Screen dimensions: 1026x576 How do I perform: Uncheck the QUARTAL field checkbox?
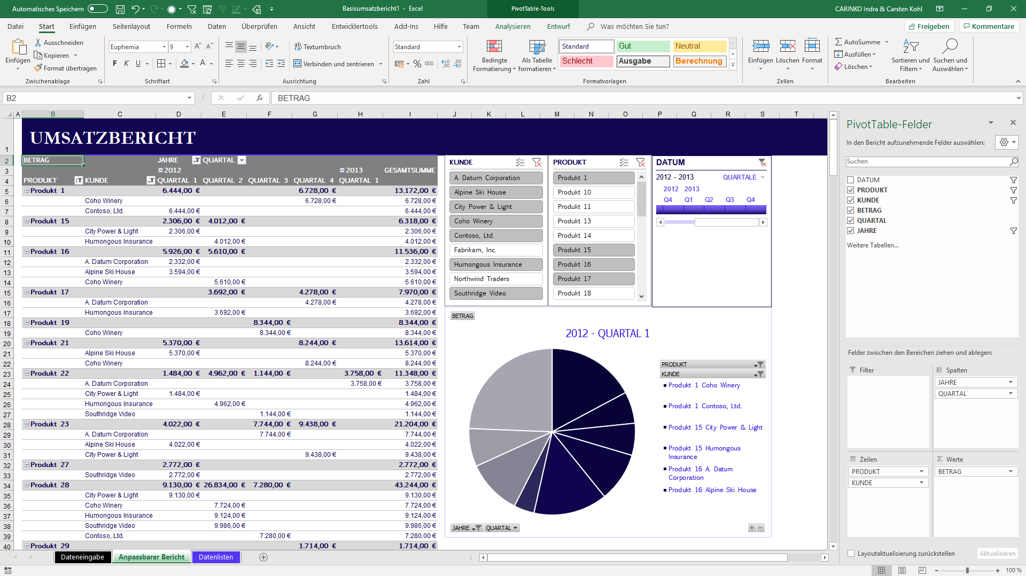pos(851,221)
